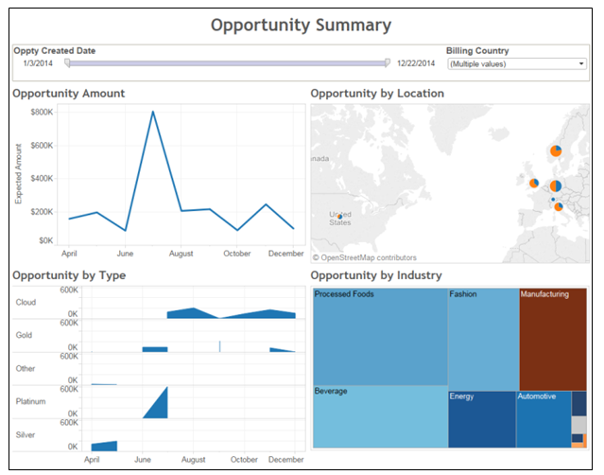
Task: Click the right handle of the date slider
Action: click(388, 62)
